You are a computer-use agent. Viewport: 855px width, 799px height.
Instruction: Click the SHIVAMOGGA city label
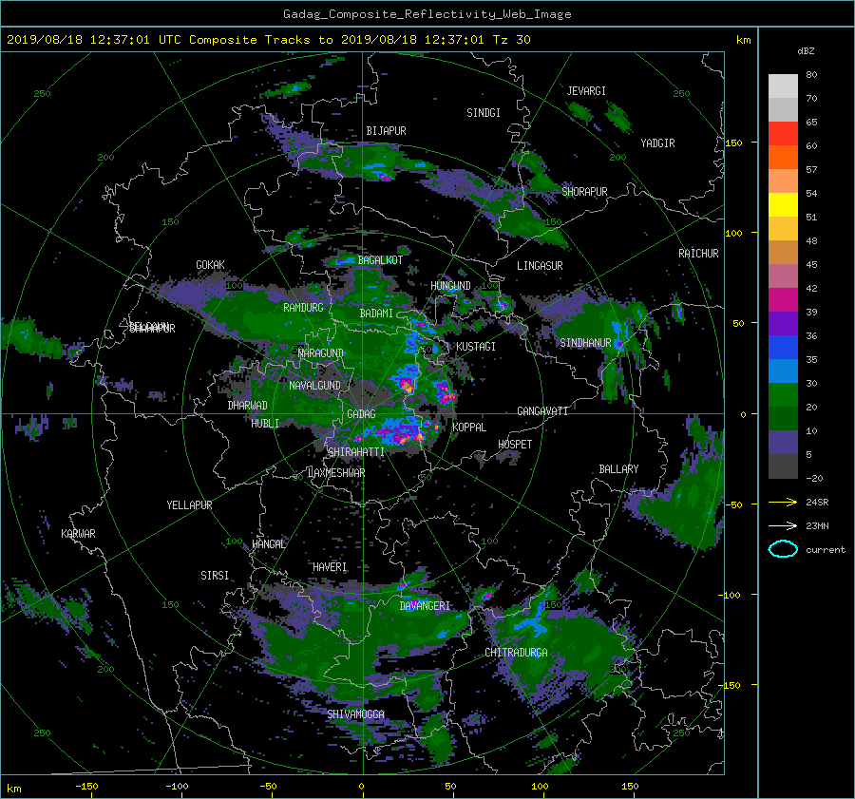tap(355, 714)
